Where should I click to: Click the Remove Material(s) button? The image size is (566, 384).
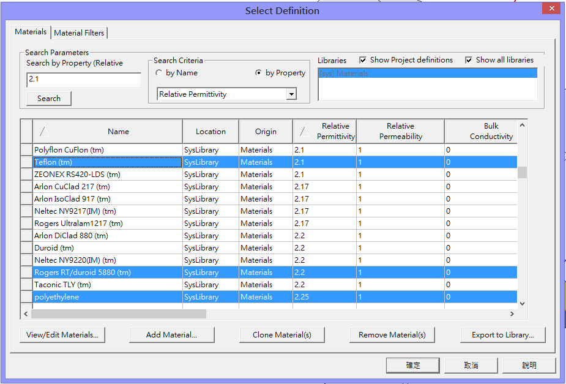point(392,335)
